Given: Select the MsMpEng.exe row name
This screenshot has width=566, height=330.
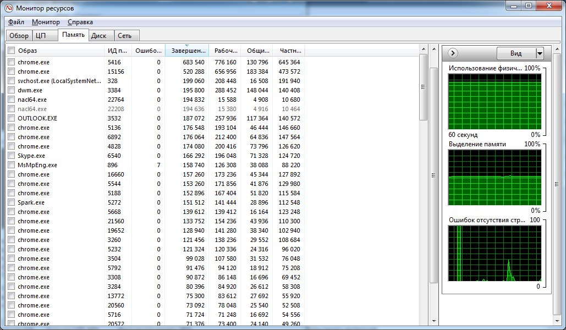Looking at the screenshot, I should point(37,165).
